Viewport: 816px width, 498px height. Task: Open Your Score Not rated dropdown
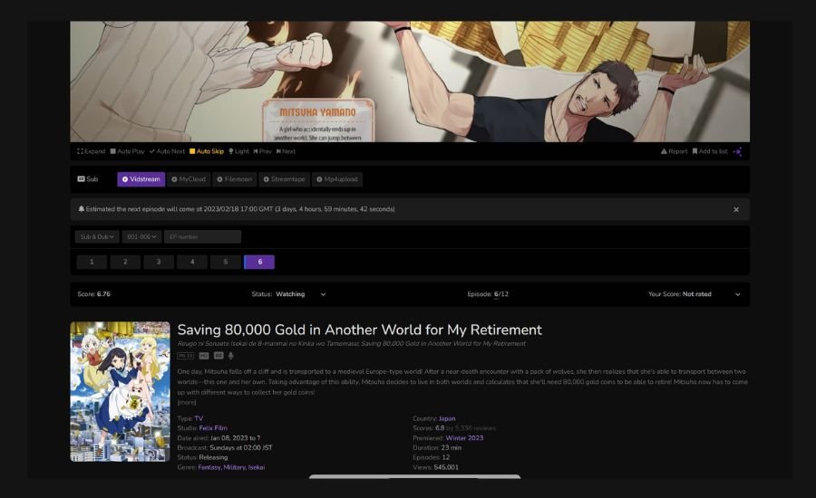[711, 294]
